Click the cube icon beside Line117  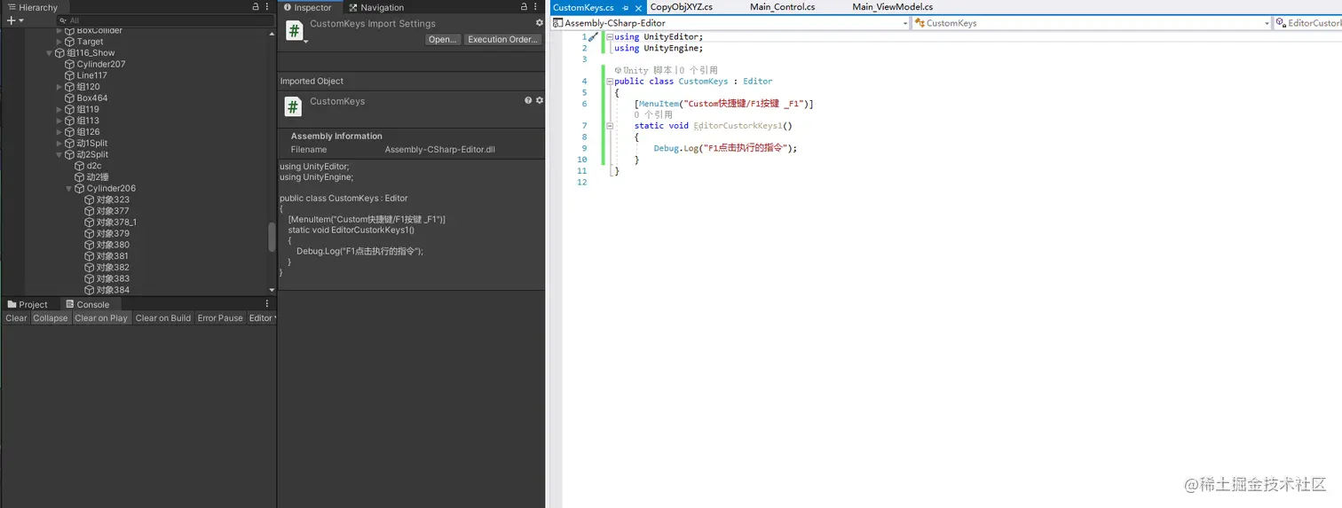pyautogui.click(x=70, y=75)
